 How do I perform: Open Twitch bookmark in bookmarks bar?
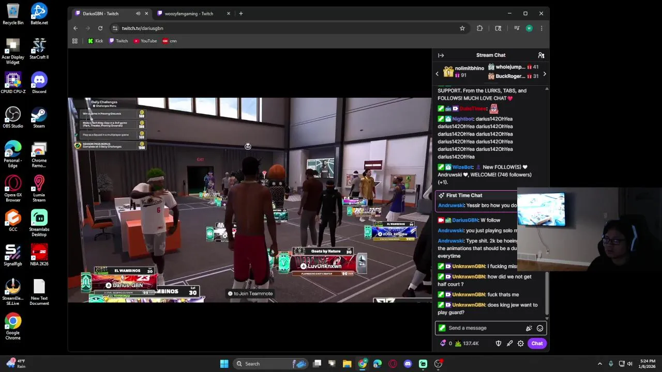(x=118, y=41)
